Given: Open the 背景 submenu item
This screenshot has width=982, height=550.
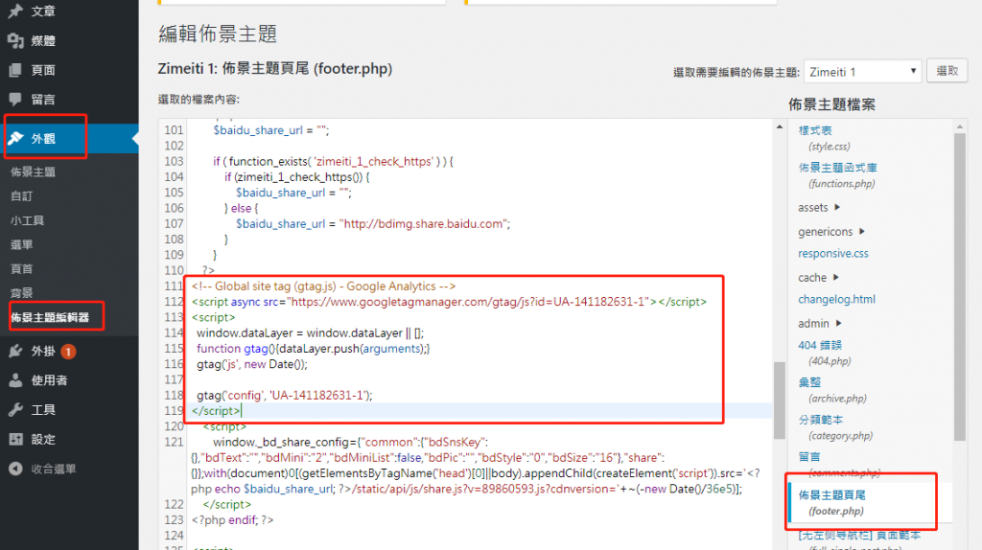Looking at the screenshot, I should point(21,293).
